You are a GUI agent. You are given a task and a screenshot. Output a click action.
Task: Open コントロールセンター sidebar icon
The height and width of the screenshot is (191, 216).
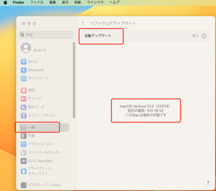[x=23, y=152]
